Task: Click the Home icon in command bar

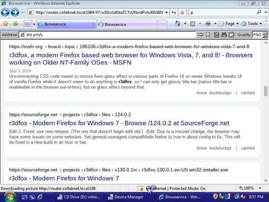Action: [x=178, y=24]
